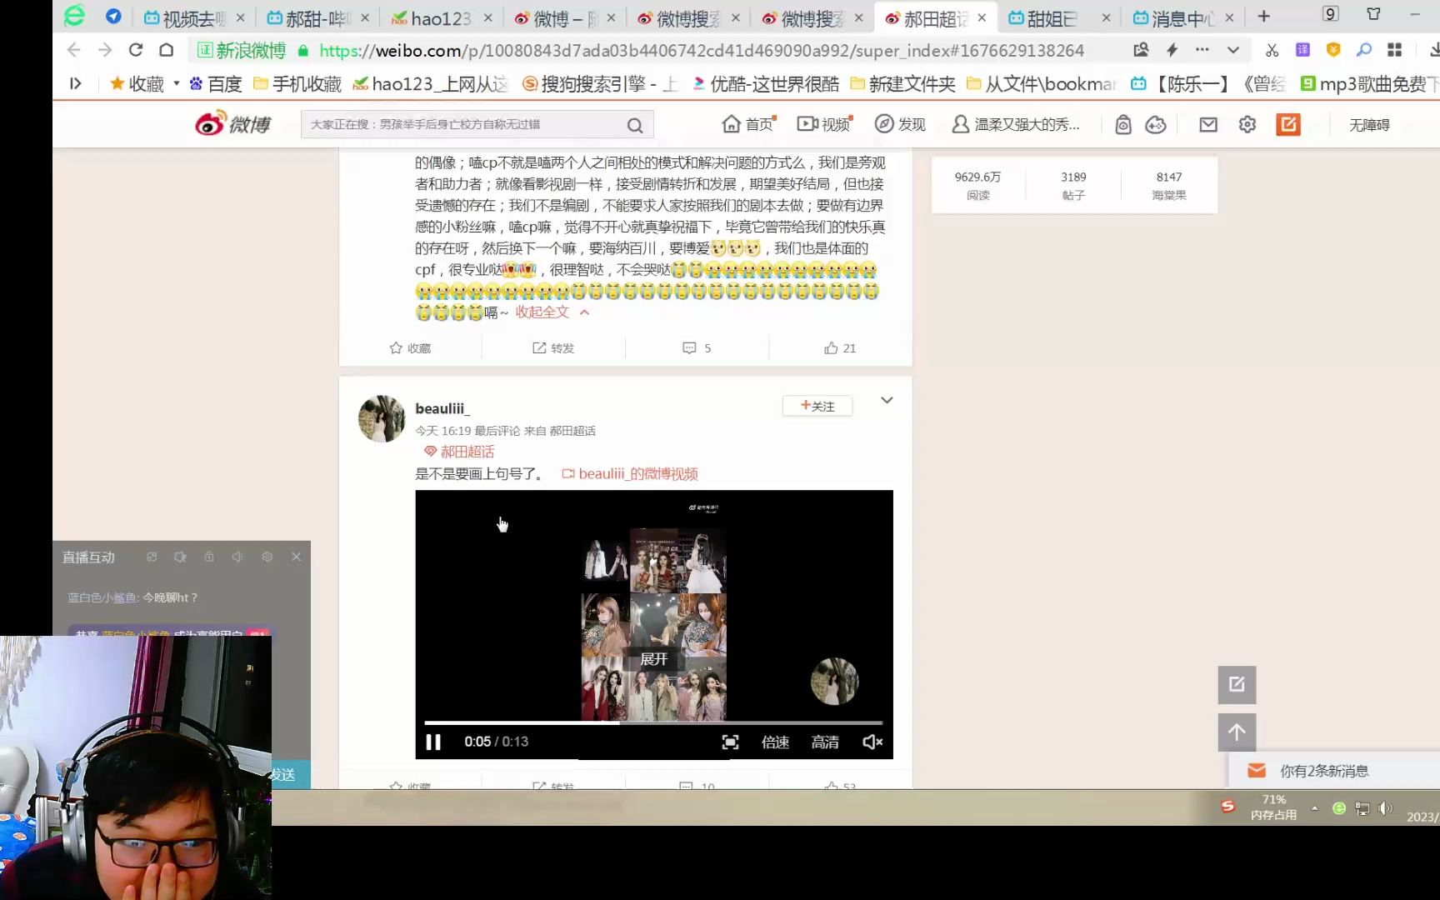Close the 郝田超话 tab

click(982, 17)
